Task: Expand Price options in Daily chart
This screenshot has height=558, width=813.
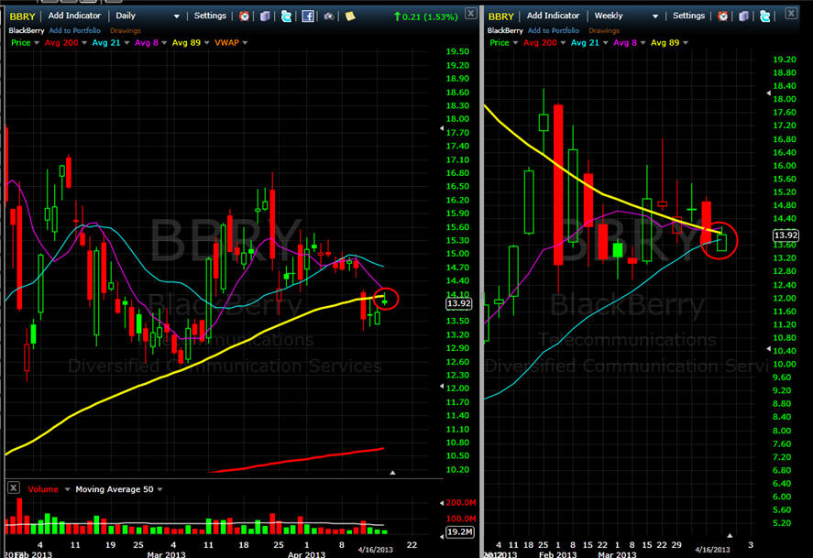Action: click(37, 43)
